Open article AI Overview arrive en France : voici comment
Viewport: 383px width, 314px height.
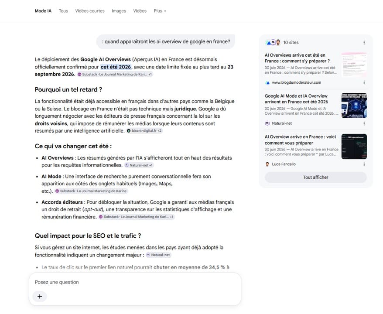(300, 140)
